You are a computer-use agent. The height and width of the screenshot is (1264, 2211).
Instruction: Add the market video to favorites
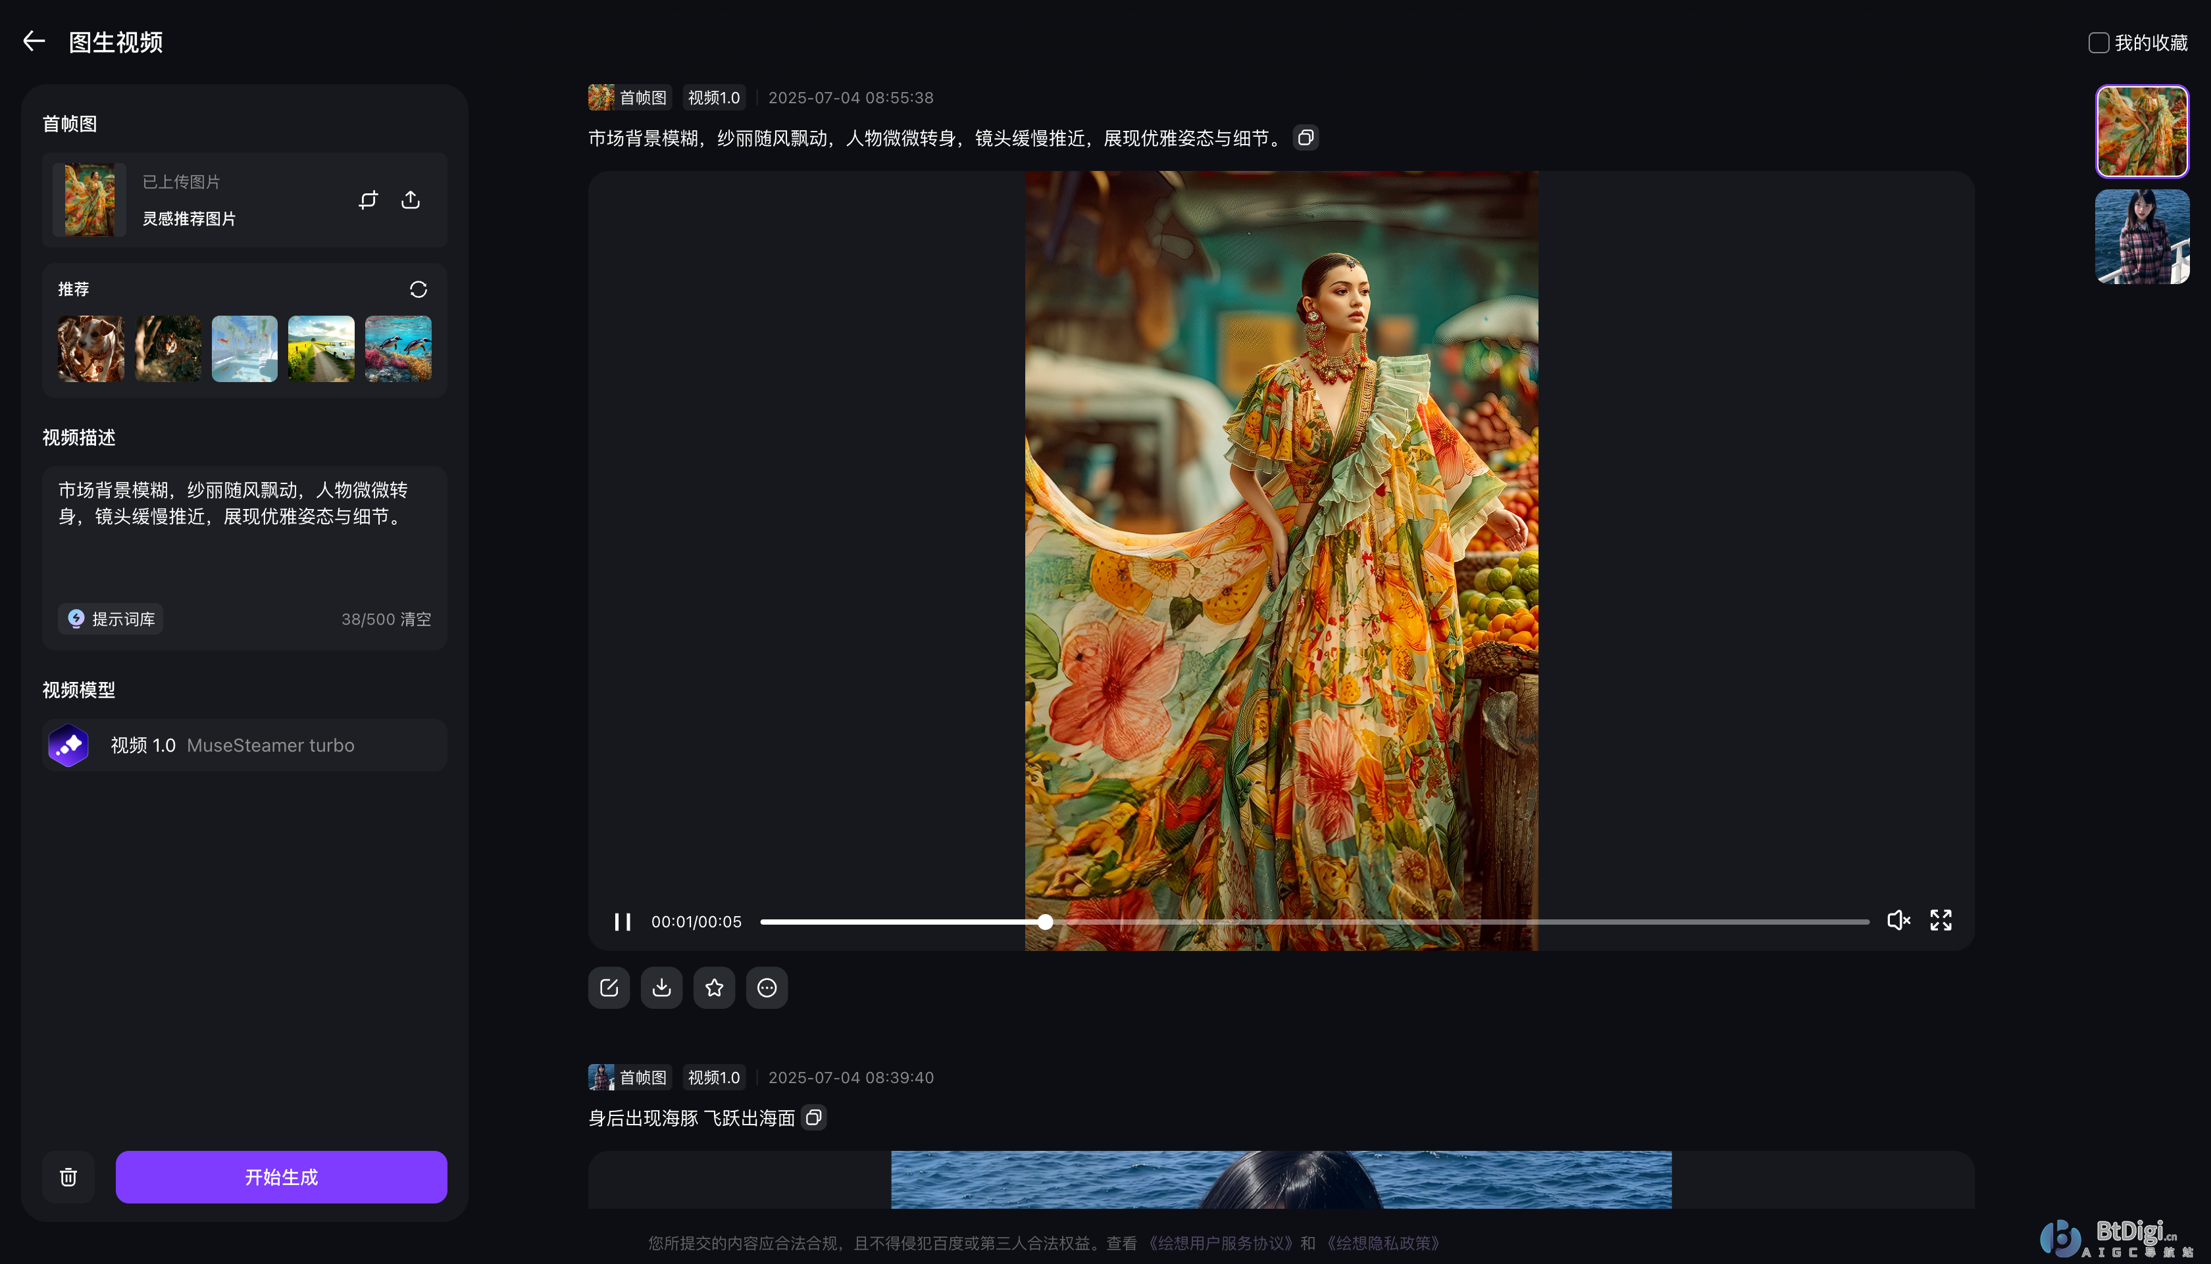tap(714, 987)
